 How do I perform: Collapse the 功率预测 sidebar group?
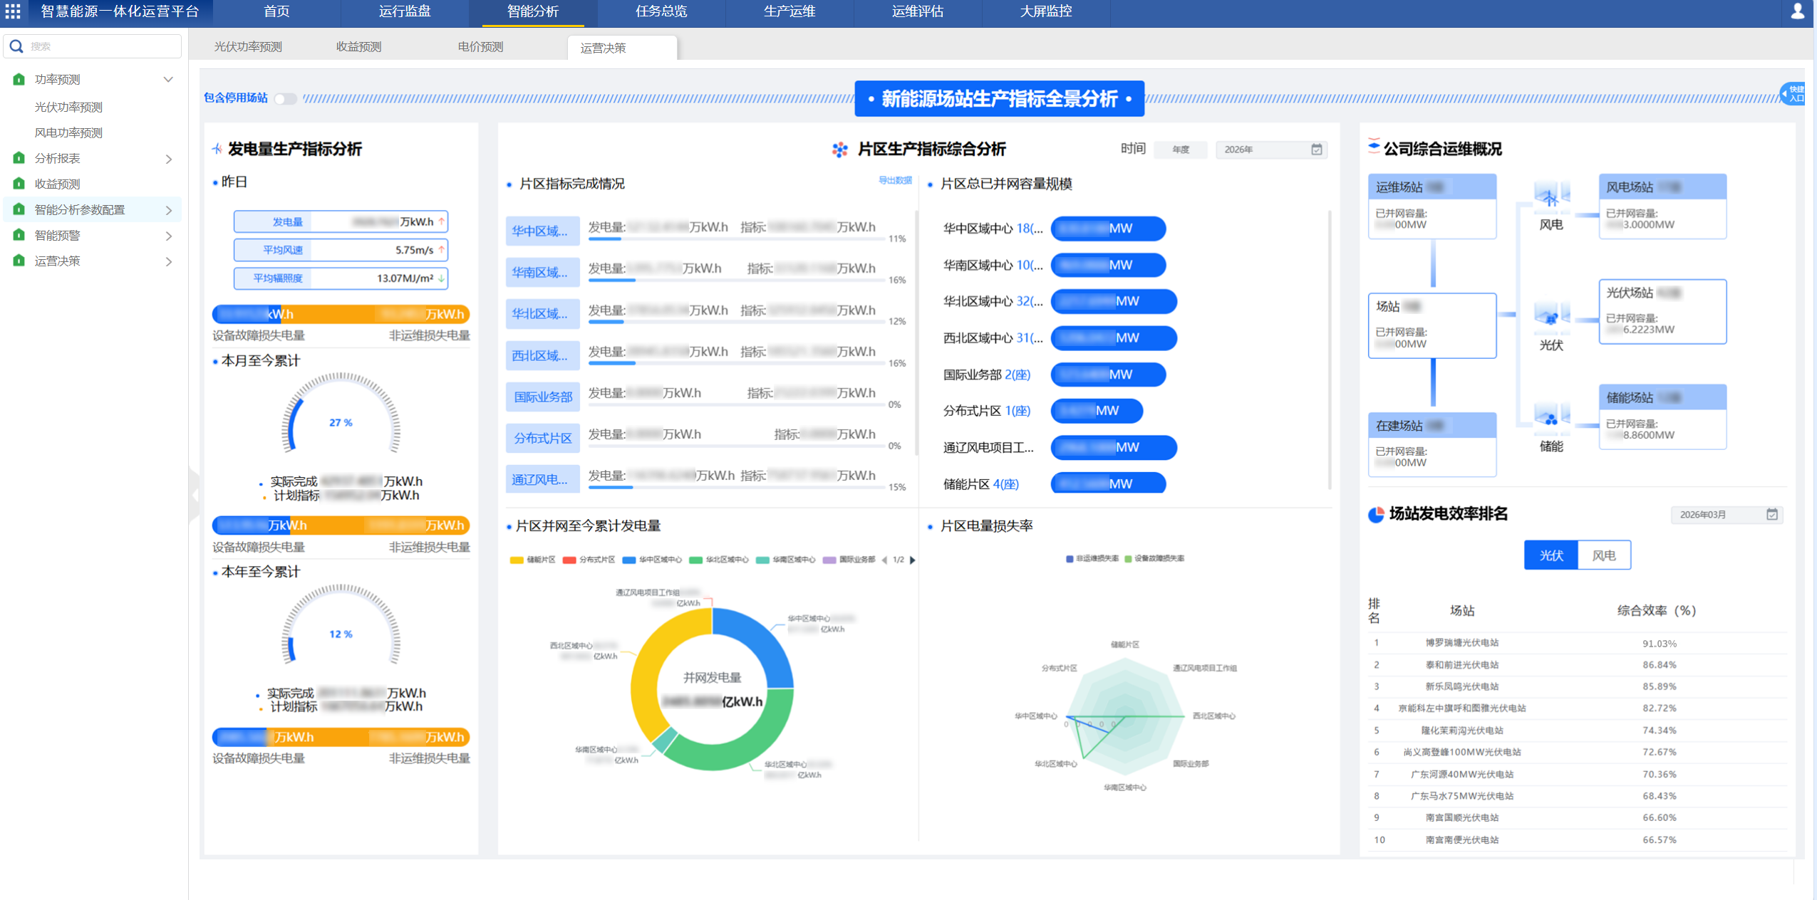pyautogui.click(x=168, y=80)
